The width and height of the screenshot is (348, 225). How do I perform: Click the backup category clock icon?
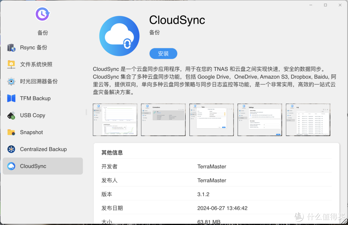43,14
